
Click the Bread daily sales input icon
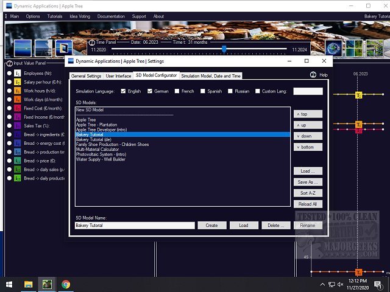[x=18, y=170]
